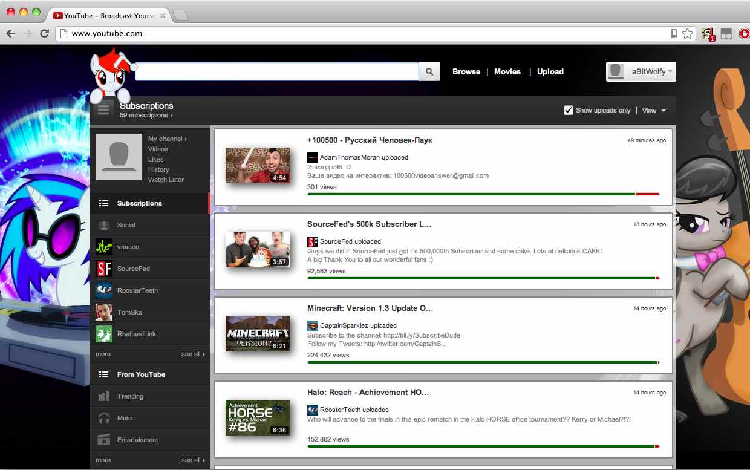Open the Halo HORSE #86 thumbnail

(258, 418)
